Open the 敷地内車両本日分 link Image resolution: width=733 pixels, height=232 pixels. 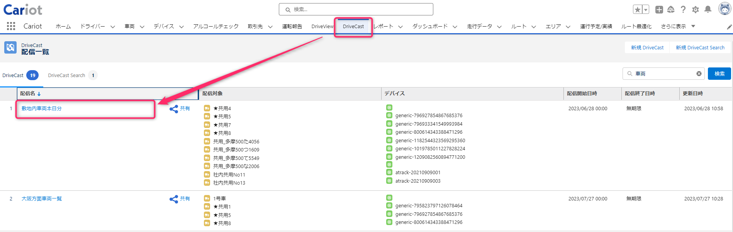(42, 109)
